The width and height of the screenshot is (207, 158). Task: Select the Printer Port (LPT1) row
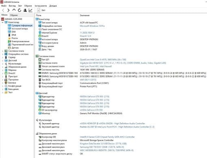pyautogui.click(x=88, y=86)
